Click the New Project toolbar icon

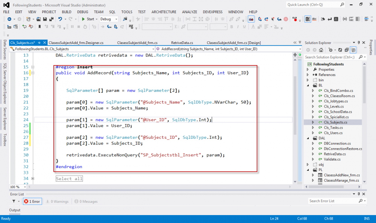[28, 19]
